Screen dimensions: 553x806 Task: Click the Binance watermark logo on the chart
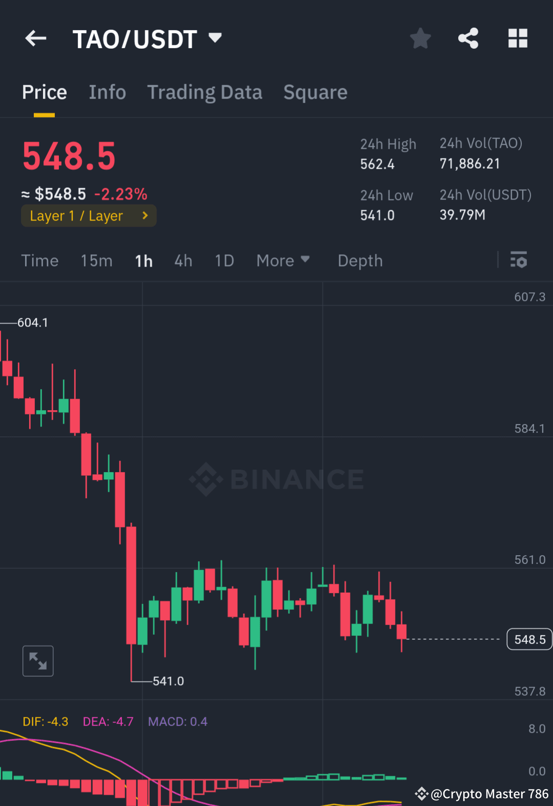pyautogui.click(x=277, y=479)
